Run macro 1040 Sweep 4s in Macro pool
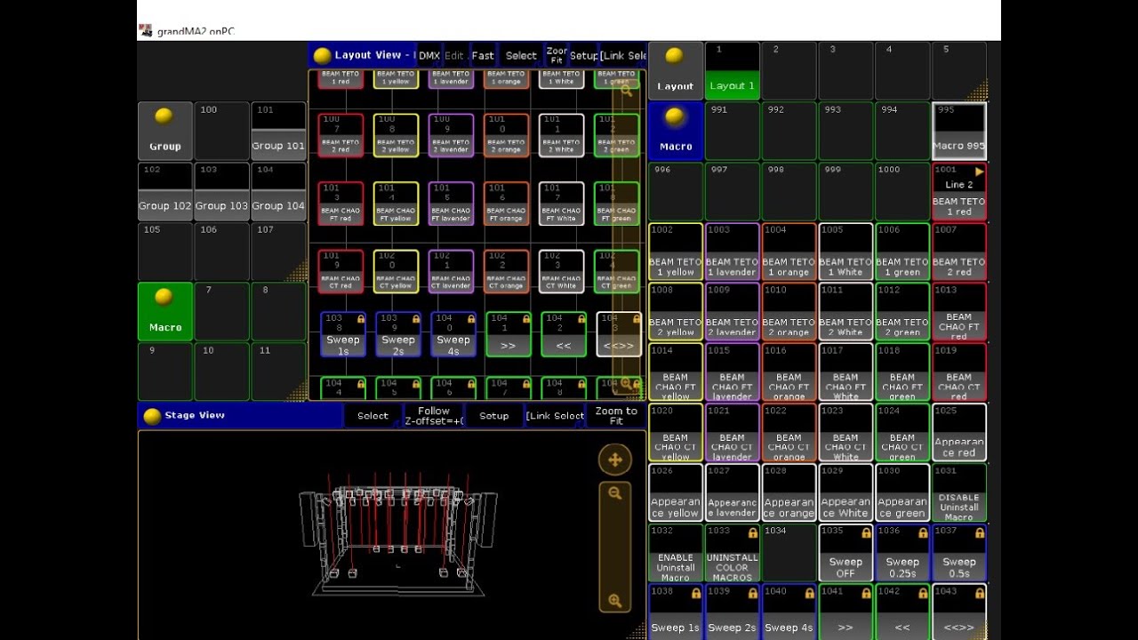 [789, 612]
